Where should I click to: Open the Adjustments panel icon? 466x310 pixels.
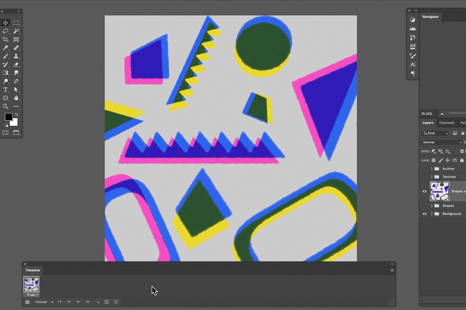(413, 20)
